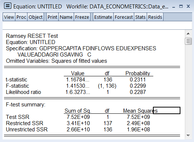Click the 'Probability' column header
Image resolution: width=194 pixels, height=142 pixels.
[x=138, y=73]
